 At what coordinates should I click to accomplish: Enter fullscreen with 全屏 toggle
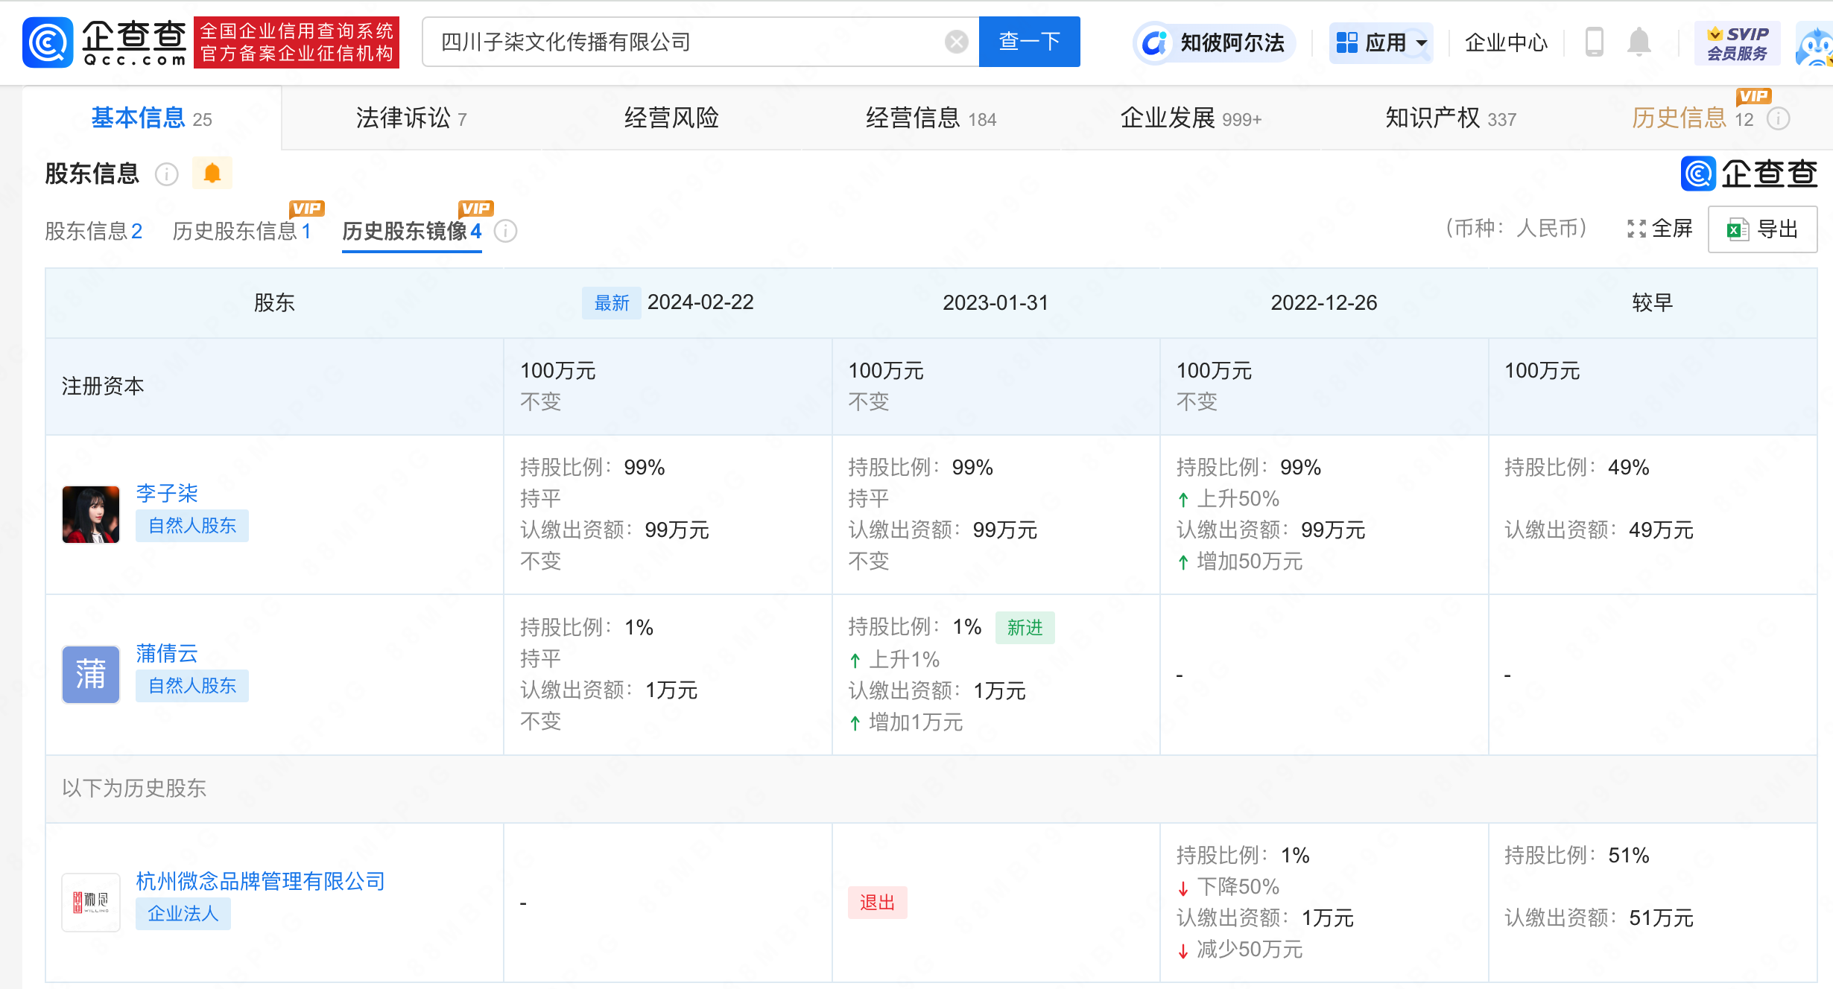point(1659,229)
